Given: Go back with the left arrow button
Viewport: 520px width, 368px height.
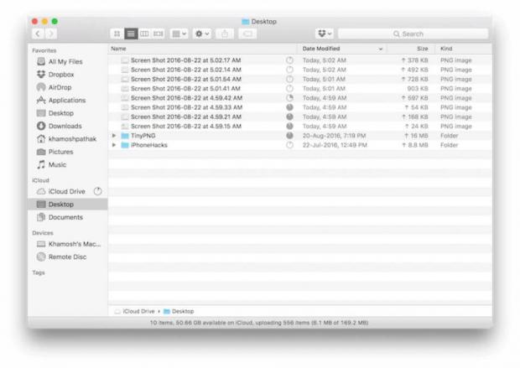Looking at the screenshot, I should tap(38, 34).
